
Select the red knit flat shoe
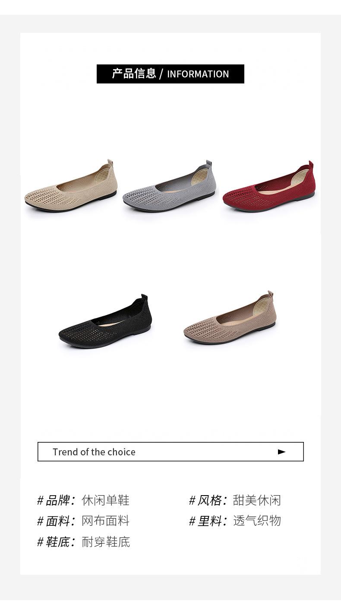(x=269, y=186)
